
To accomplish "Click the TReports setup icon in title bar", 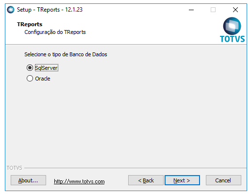I will coord(11,10).
